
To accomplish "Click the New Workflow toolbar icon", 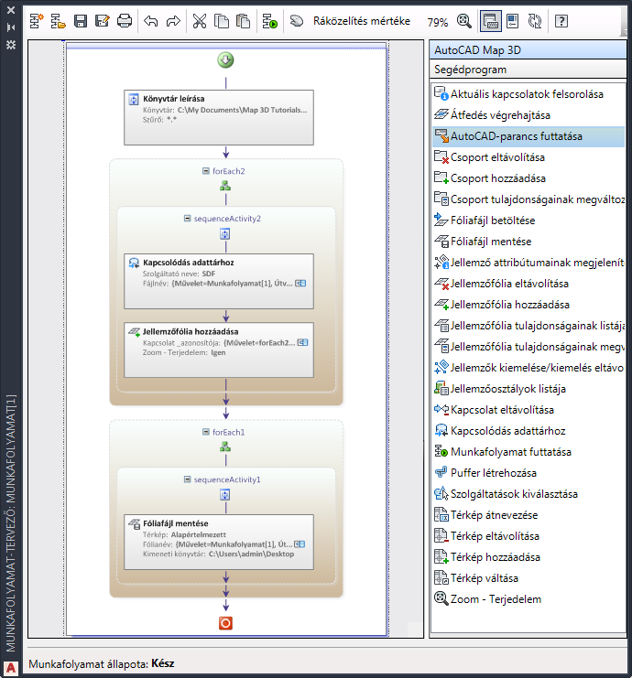I will point(37,21).
